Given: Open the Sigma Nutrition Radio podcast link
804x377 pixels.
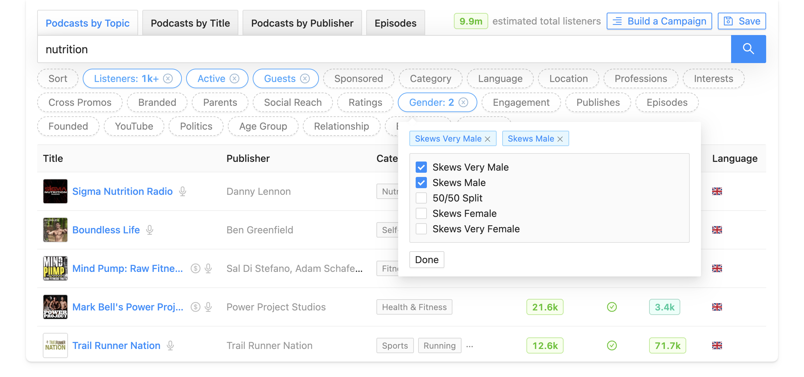Looking at the screenshot, I should (x=122, y=191).
